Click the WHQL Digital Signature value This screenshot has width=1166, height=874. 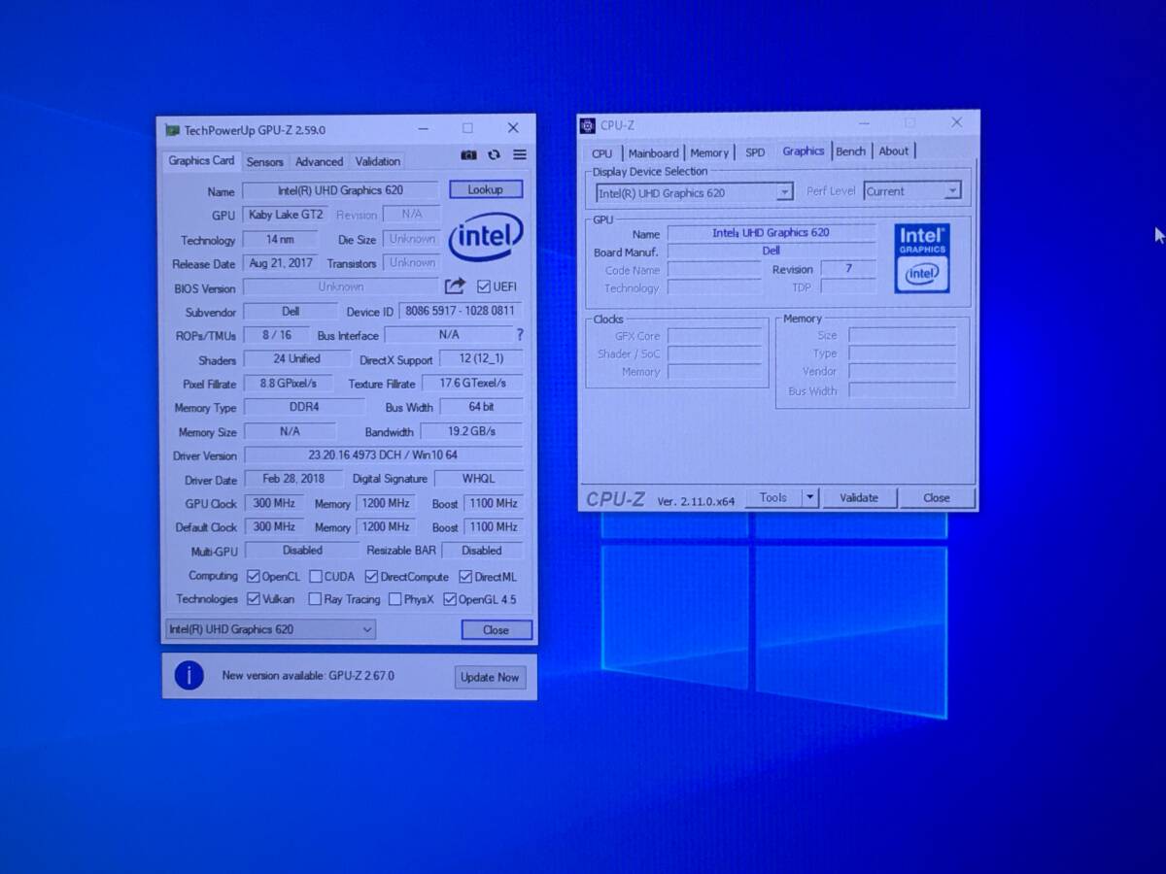(479, 479)
